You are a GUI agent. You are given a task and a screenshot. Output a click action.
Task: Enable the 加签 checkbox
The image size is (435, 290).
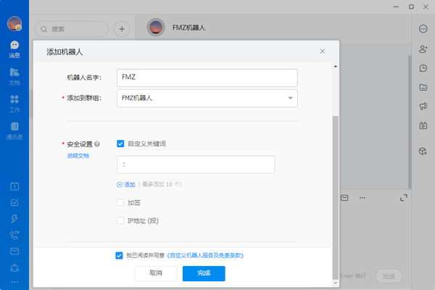(x=120, y=203)
